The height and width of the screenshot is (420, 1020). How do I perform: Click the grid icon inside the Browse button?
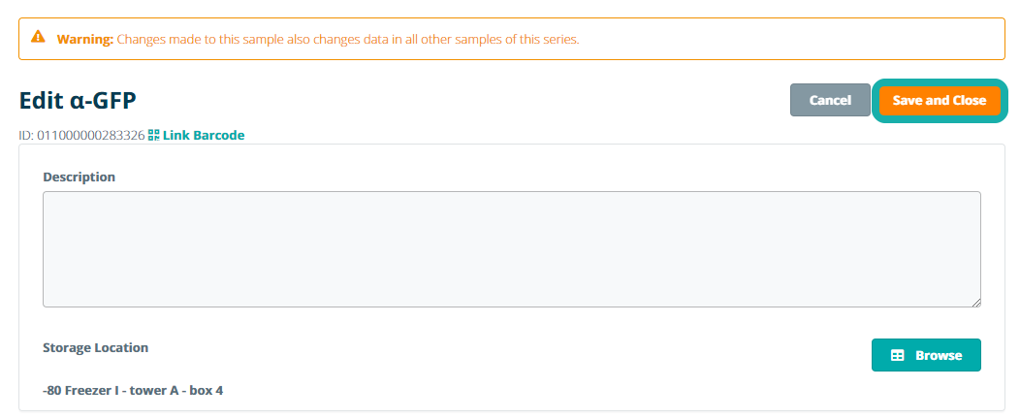tap(898, 356)
